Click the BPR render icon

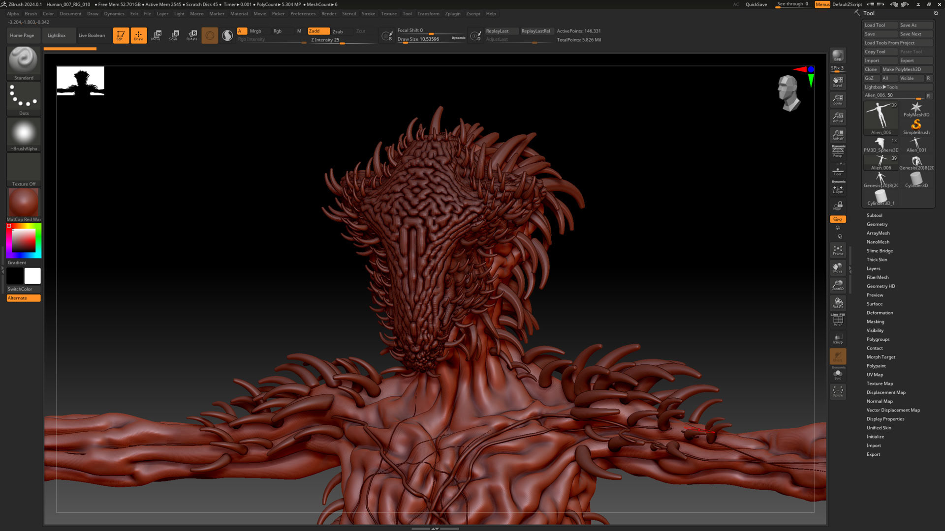point(837,56)
